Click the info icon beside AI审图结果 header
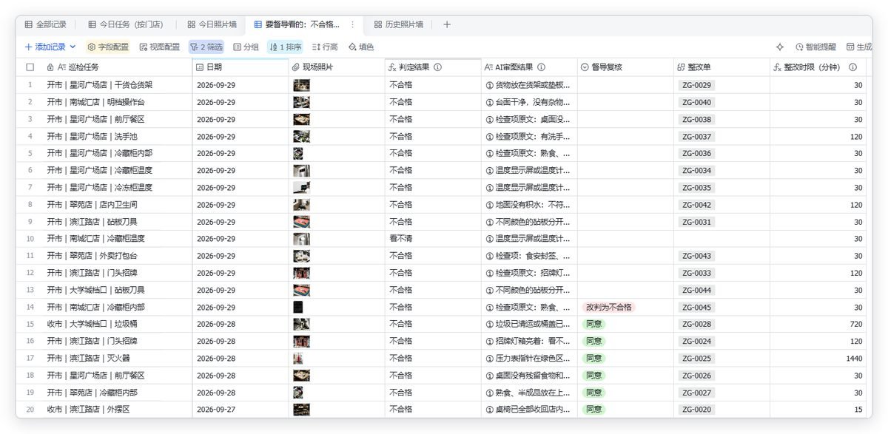This screenshot has height=434, width=888. (542, 67)
